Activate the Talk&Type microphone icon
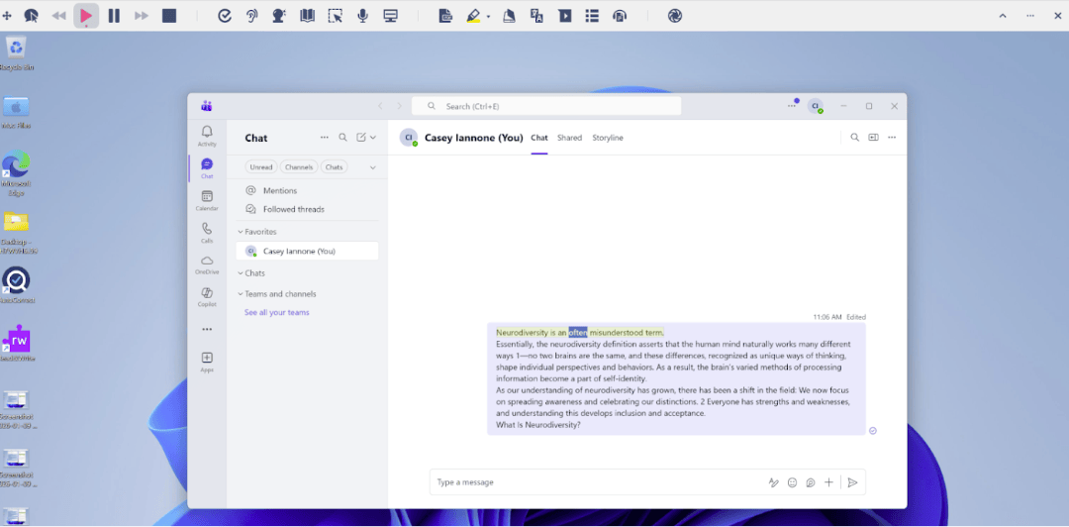 362,16
